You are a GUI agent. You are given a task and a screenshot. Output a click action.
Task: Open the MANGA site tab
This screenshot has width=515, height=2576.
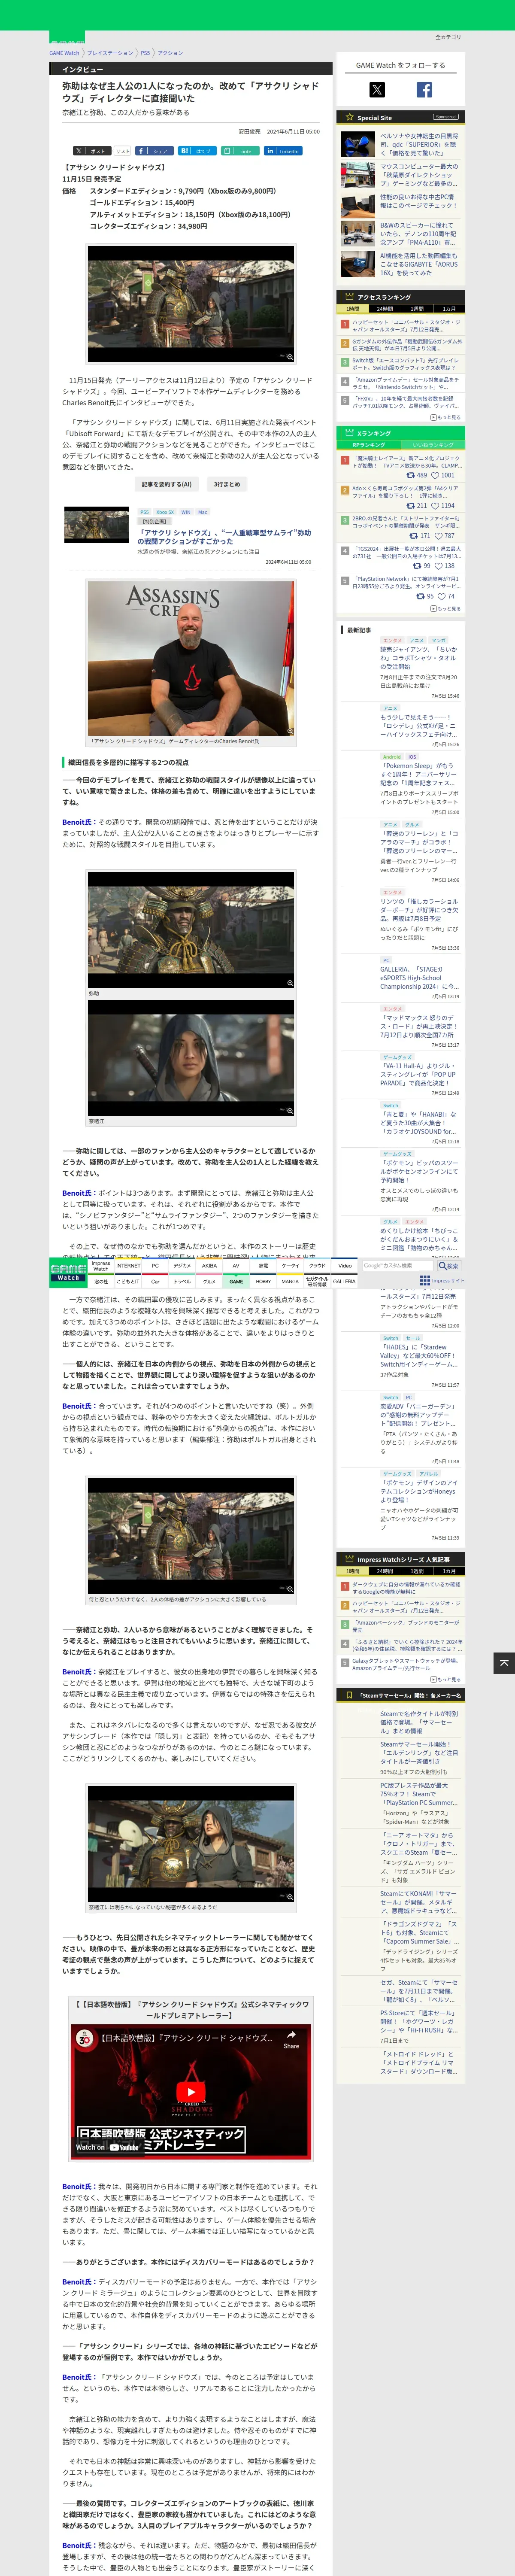coord(290,1281)
